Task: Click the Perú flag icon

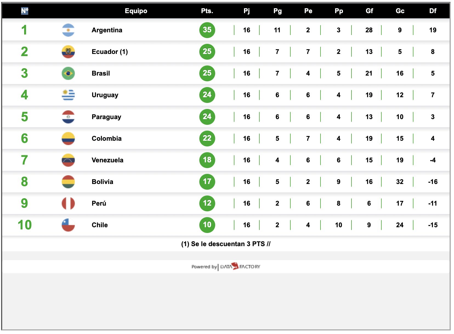Action: click(68, 203)
